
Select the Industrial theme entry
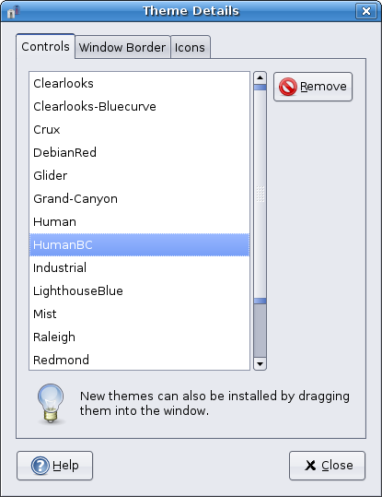[x=139, y=267]
